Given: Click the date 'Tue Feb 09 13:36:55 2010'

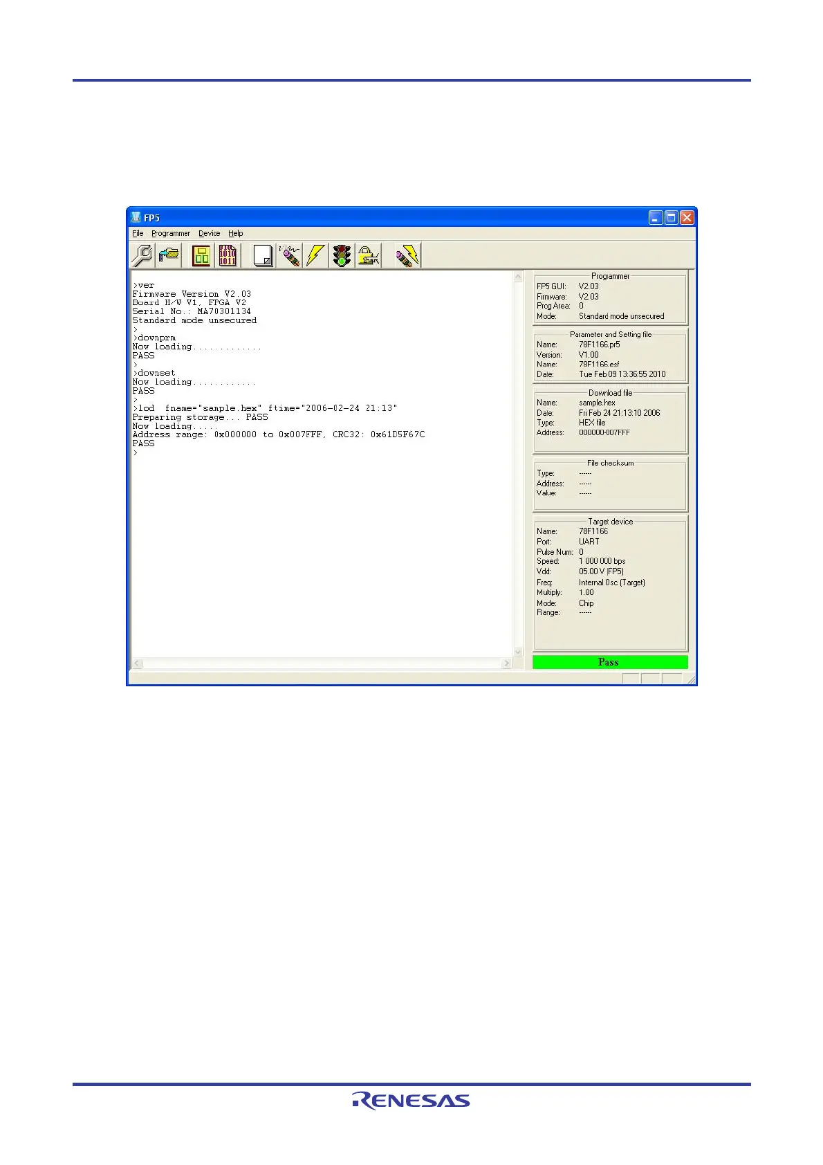Looking at the screenshot, I should click(x=622, y=374).
